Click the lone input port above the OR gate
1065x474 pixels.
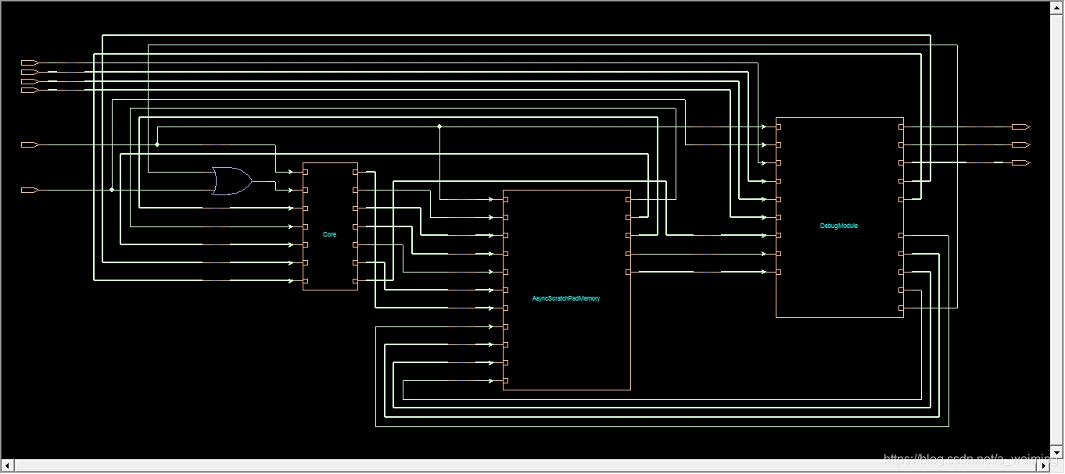point(30,144)
